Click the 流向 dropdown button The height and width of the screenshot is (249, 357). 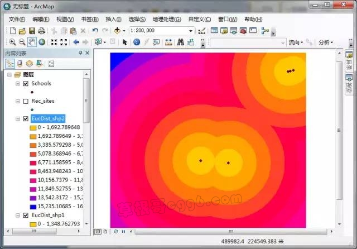(296, 42)
